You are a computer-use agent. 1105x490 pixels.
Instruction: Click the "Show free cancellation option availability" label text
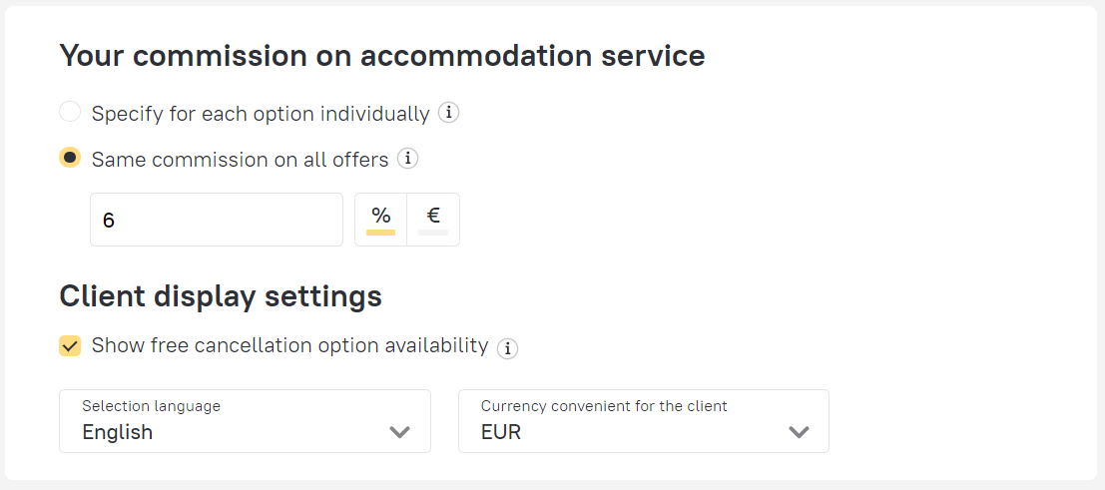tap(289, 345)
